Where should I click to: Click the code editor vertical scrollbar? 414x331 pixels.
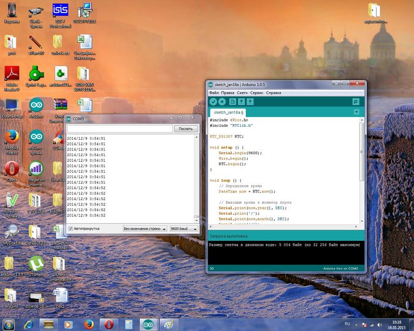[x=361, y=171]
